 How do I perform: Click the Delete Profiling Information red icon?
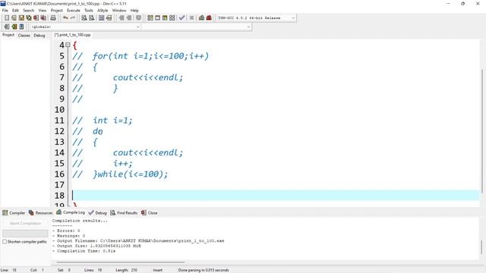pos(209,18)
